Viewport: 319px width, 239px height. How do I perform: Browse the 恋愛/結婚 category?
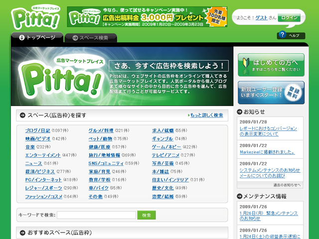tap(163, 197)
